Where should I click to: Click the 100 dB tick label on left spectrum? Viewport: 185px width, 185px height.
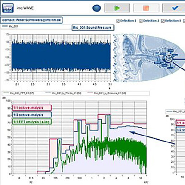8,101
